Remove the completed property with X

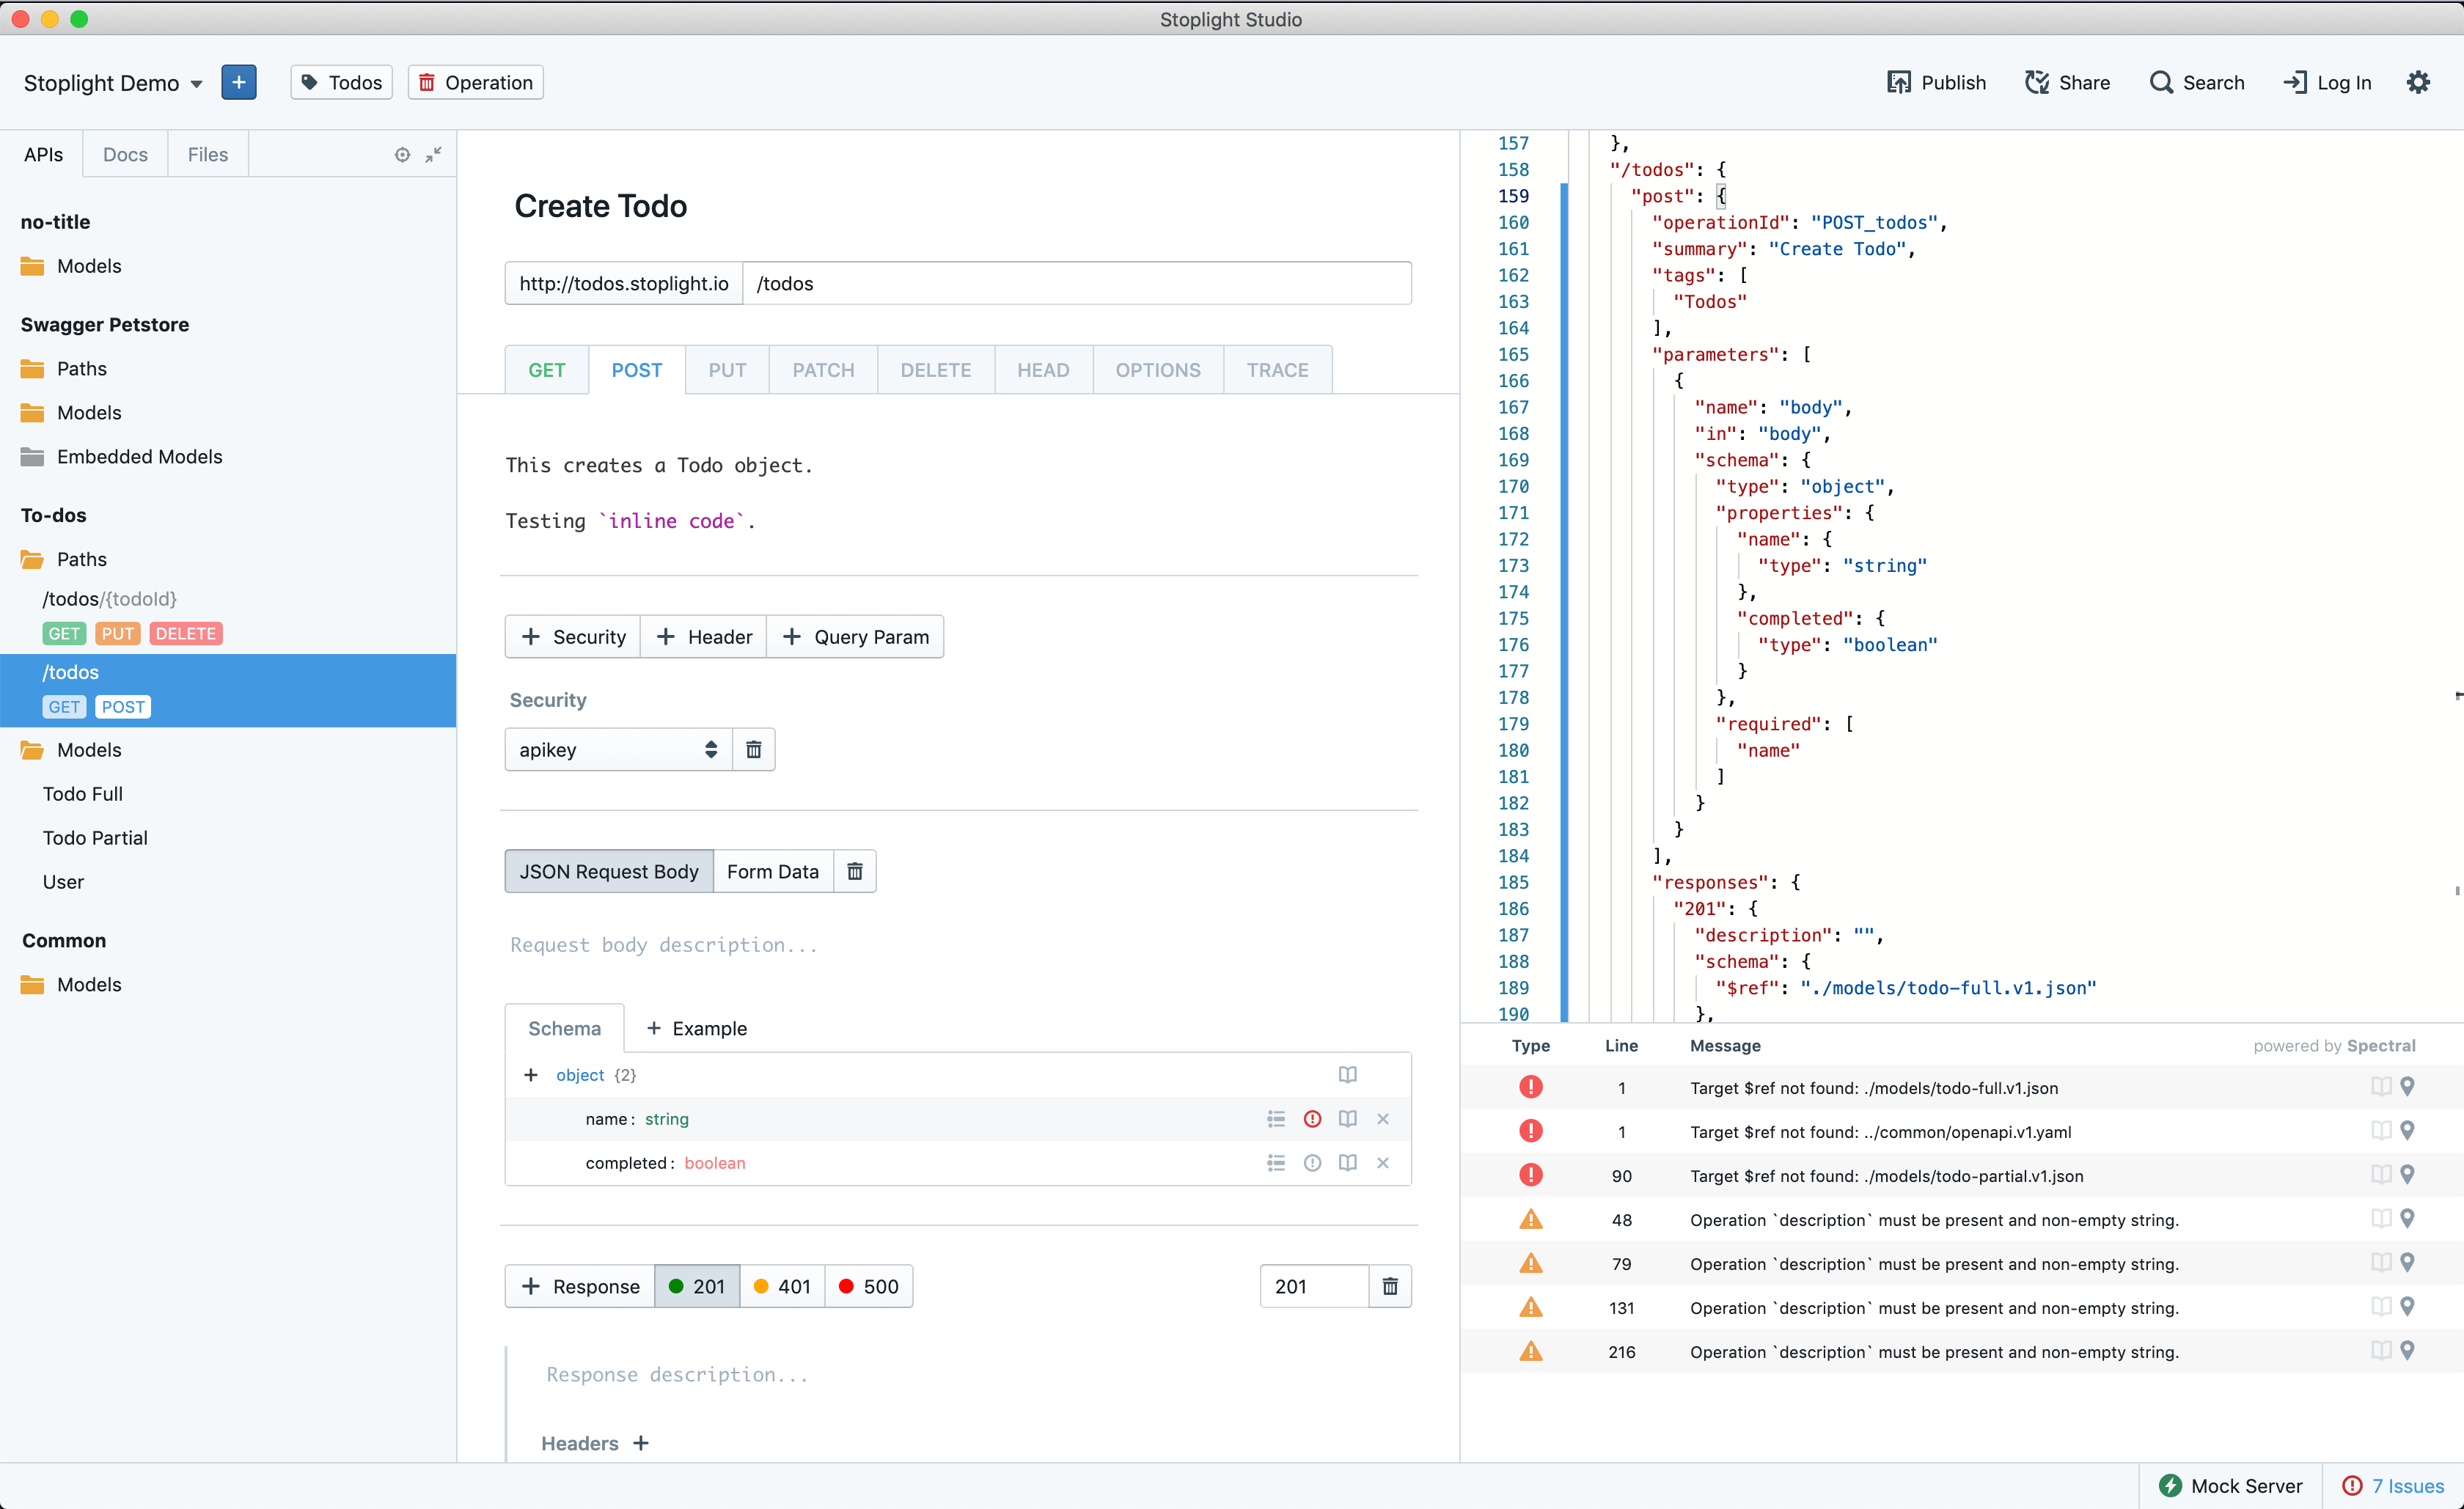click(1383, 1163)
